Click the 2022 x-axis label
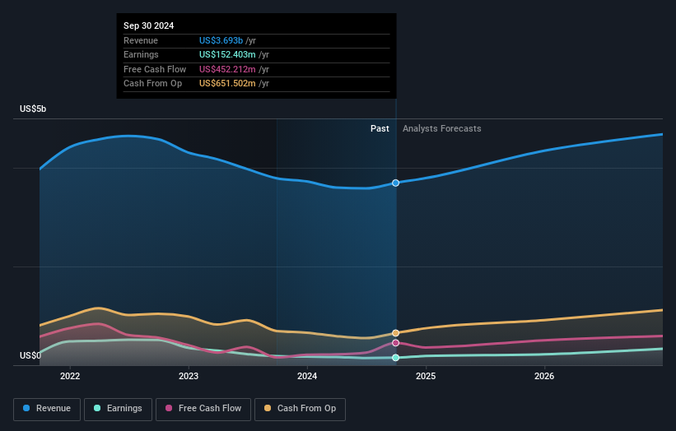This screenshot has width=676, height=431. pos(70,376)
